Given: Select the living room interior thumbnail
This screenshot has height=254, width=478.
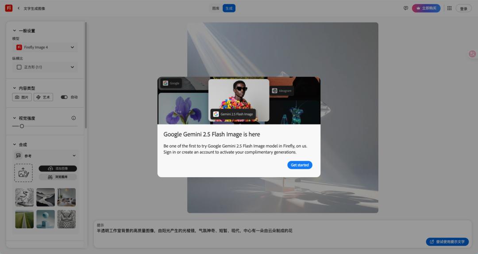Looking at the screenshot, I should pos(66,197).
